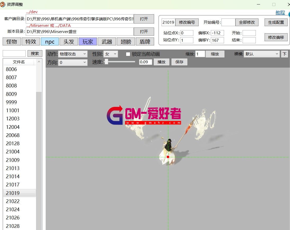The width and height of the screenshot is (290, 230).
Task: Click the 缩放 value field showing 1
Action: pyautogui.click(x=200, y=54)
